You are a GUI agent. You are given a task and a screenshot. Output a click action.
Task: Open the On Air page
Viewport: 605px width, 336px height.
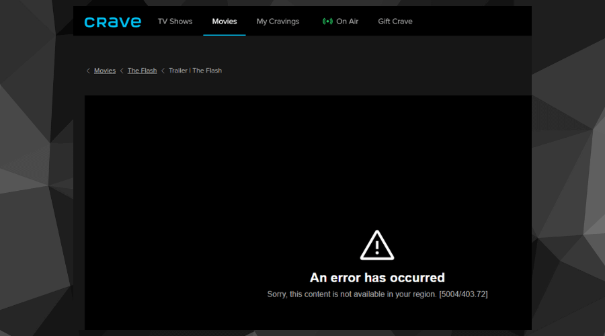click(347, 22)
